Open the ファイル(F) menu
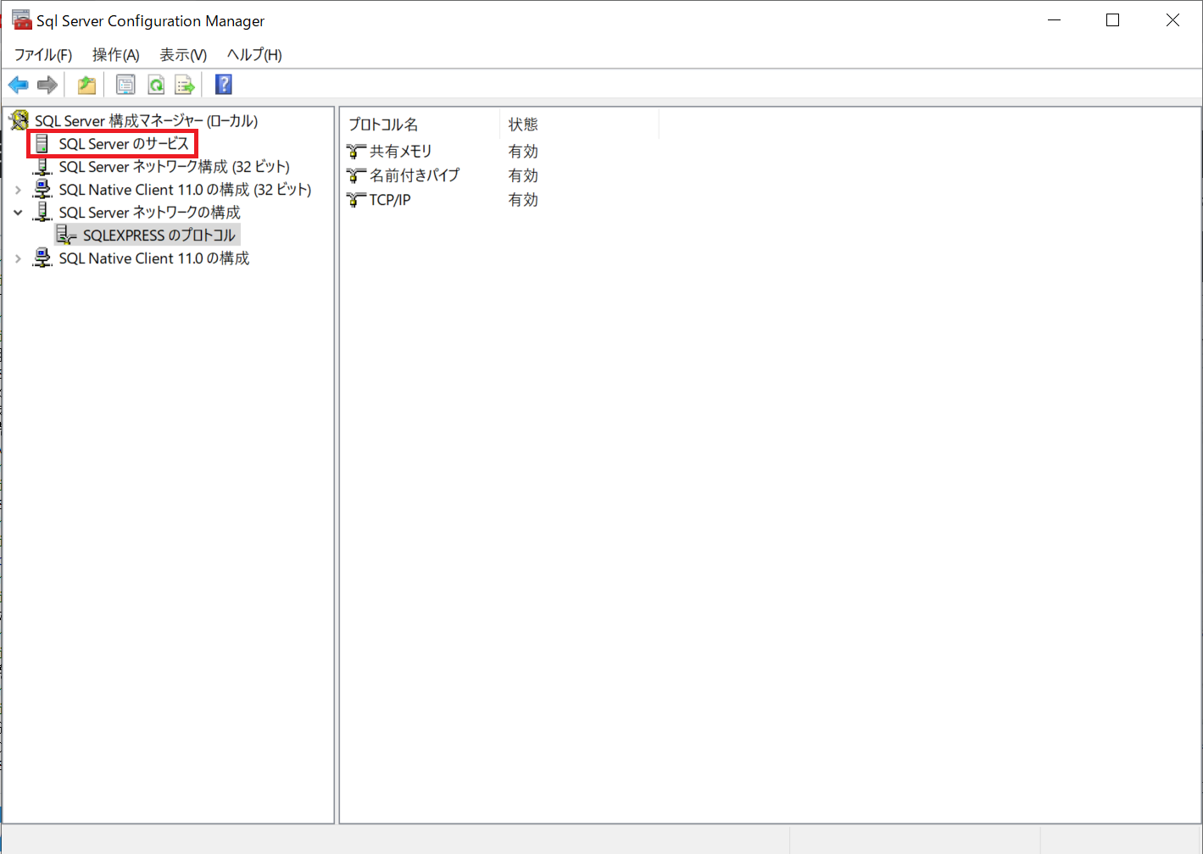Image resolution: width=1203 pixels, height=854 pixels. tap(43, 55)
